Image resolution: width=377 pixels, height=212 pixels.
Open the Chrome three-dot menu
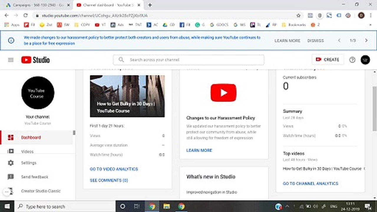(x=371, y=15)
